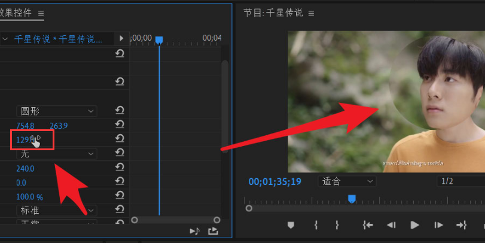Click the 100.0 % value
The image size is (485, 243).
[29, 197]
